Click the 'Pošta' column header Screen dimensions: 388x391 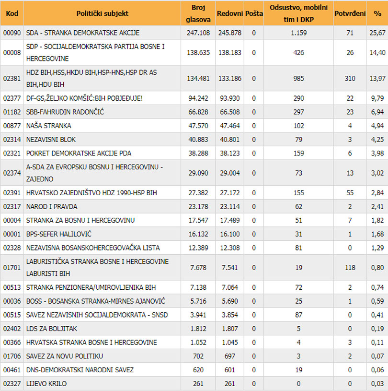(x=254, y=13)
